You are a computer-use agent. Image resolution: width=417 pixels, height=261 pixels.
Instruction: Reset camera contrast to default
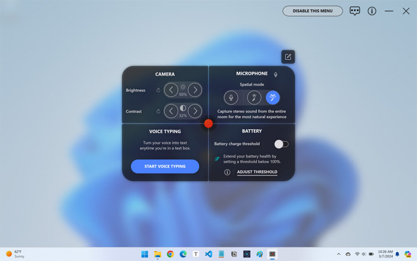point(158,111)
